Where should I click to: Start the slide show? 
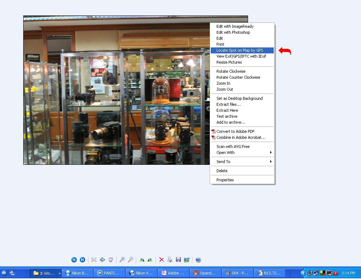(111, 260)
